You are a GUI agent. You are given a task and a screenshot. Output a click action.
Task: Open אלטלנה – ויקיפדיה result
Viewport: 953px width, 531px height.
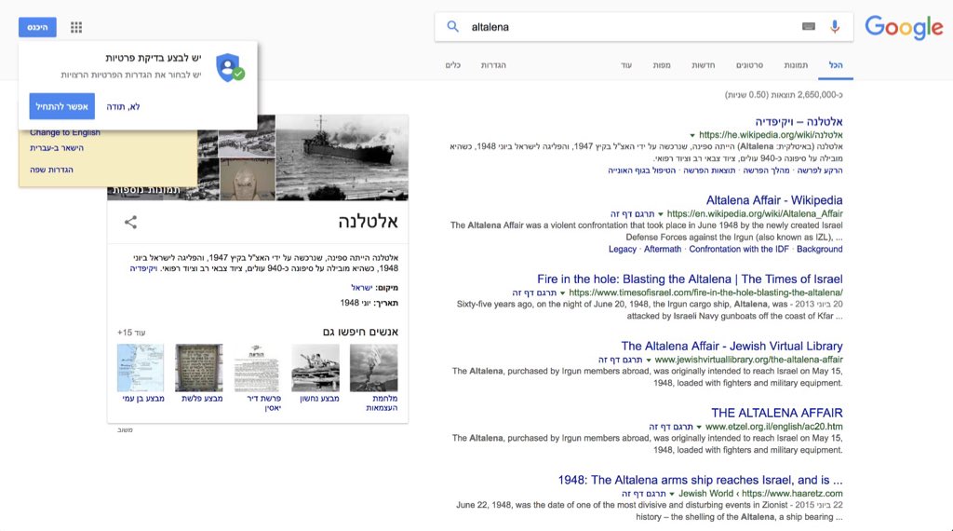pyautogui.click(x=799, y=122)
